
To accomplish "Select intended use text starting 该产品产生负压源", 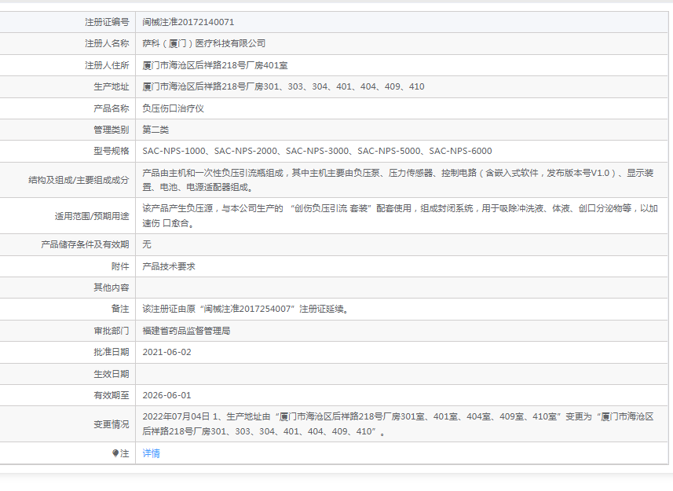I will tap(400, 216).
